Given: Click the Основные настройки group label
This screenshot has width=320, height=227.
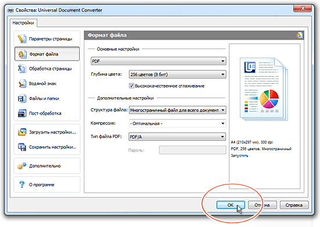Looking at the screenshot, I should pos(118,49).
